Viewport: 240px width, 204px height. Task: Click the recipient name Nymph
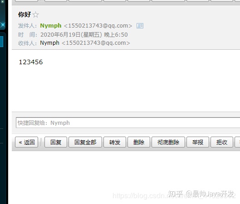tap(49, 43)
